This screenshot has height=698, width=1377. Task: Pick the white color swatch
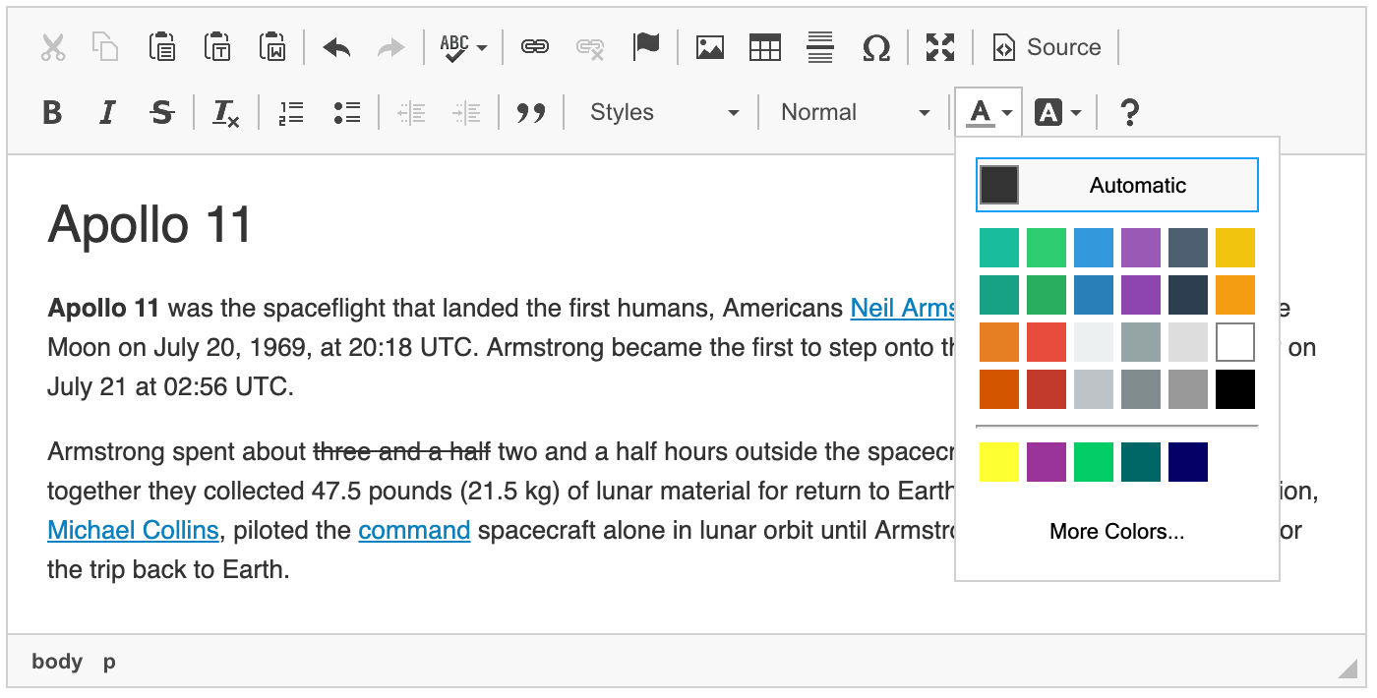pyautogui.click(x=1235, y=342)
